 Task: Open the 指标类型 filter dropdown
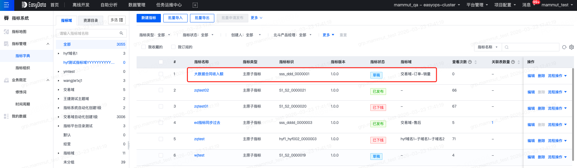tap(155, 35)
